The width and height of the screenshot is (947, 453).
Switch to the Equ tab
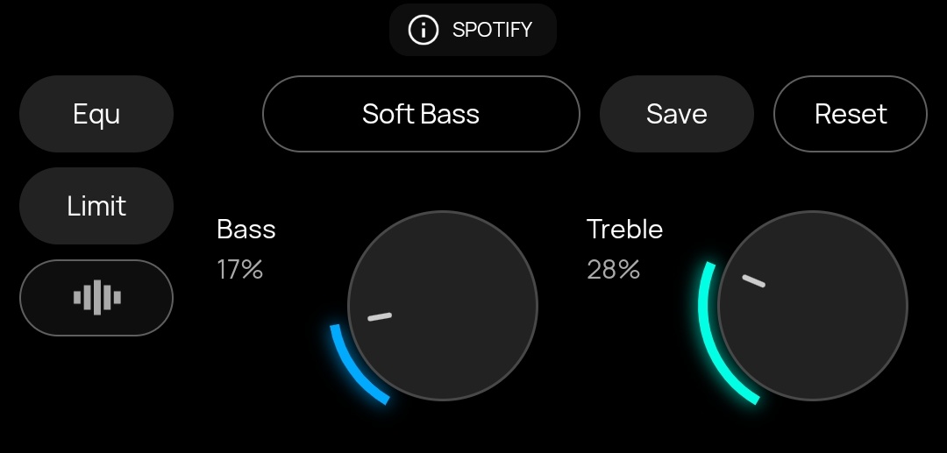[96, 114]
